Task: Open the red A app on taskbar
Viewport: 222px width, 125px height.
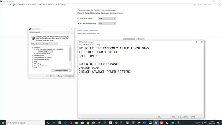Action: pos(111,123)
